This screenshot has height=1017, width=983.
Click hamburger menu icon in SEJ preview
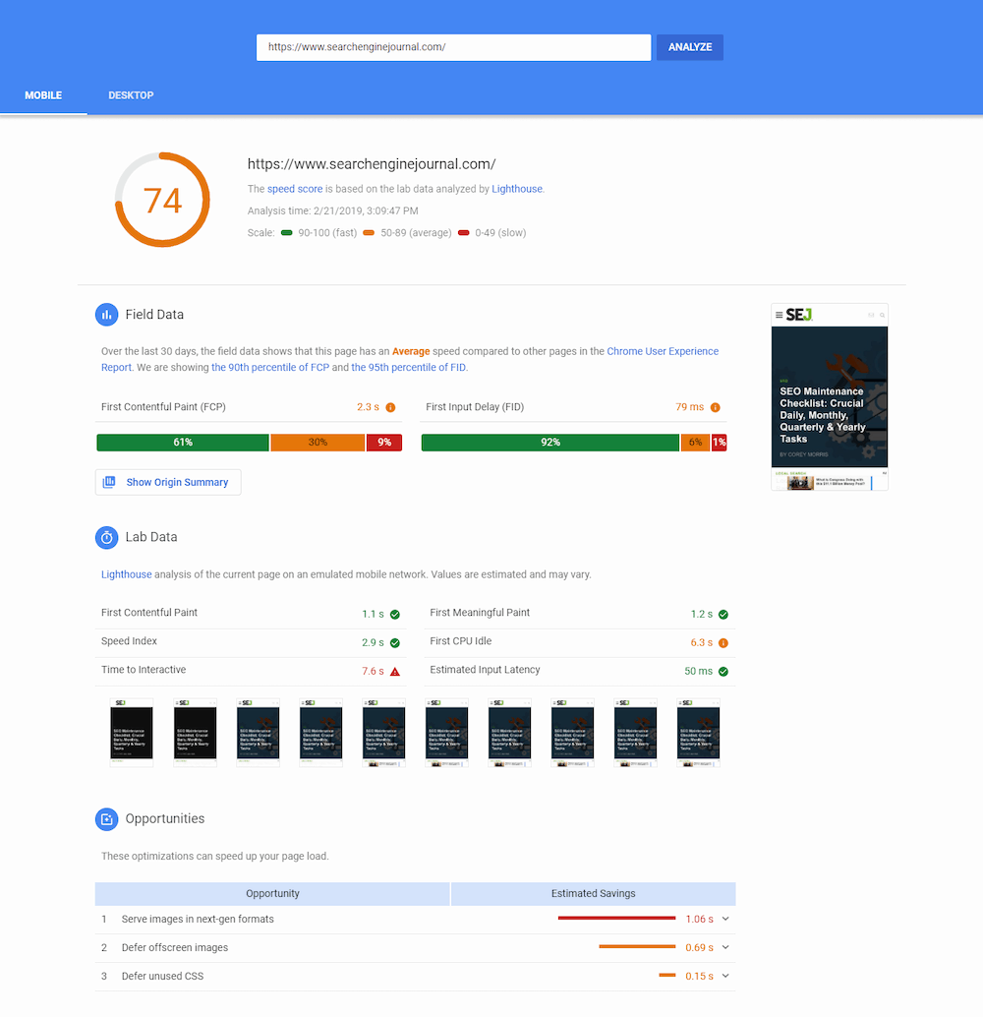pos(779,315)
